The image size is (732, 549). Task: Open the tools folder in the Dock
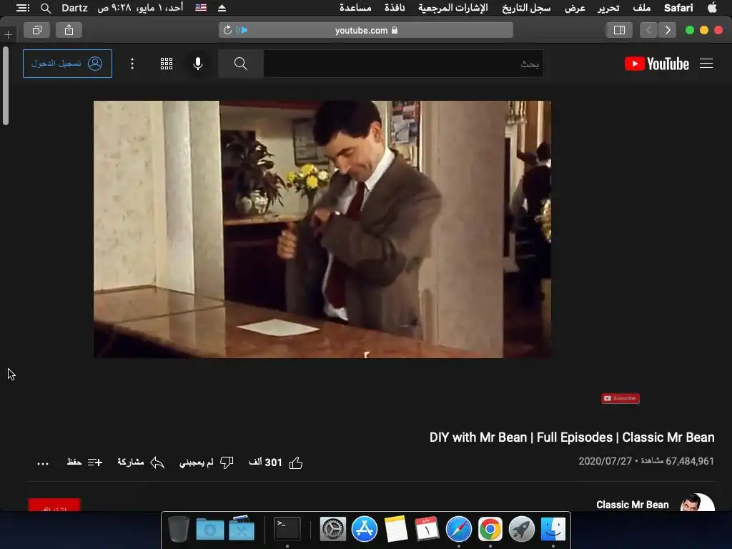tap(242, 529)
